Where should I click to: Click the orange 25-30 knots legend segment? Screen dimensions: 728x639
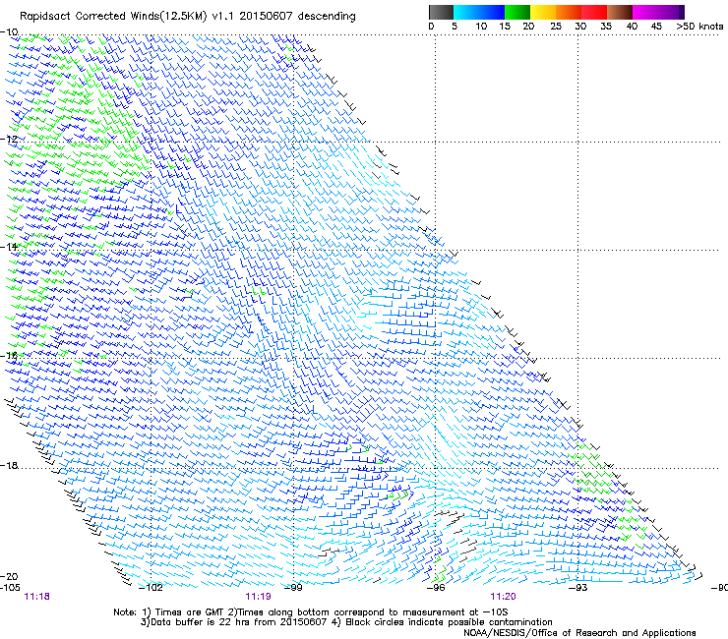click(x=569, y=12)
